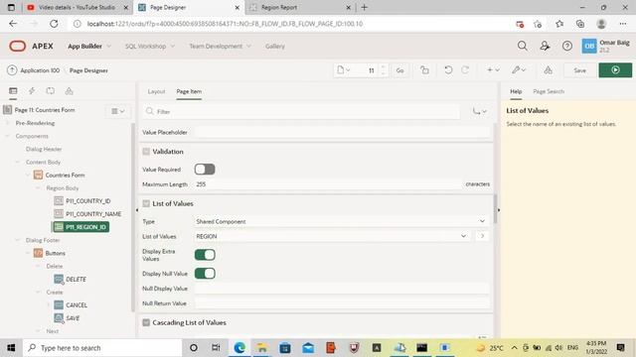
Task: Toggle the Display Extra Values switch
Action: 205,255
